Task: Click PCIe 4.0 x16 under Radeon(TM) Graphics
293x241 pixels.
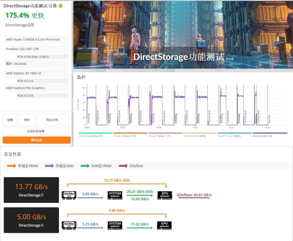Action: point(42,96)
